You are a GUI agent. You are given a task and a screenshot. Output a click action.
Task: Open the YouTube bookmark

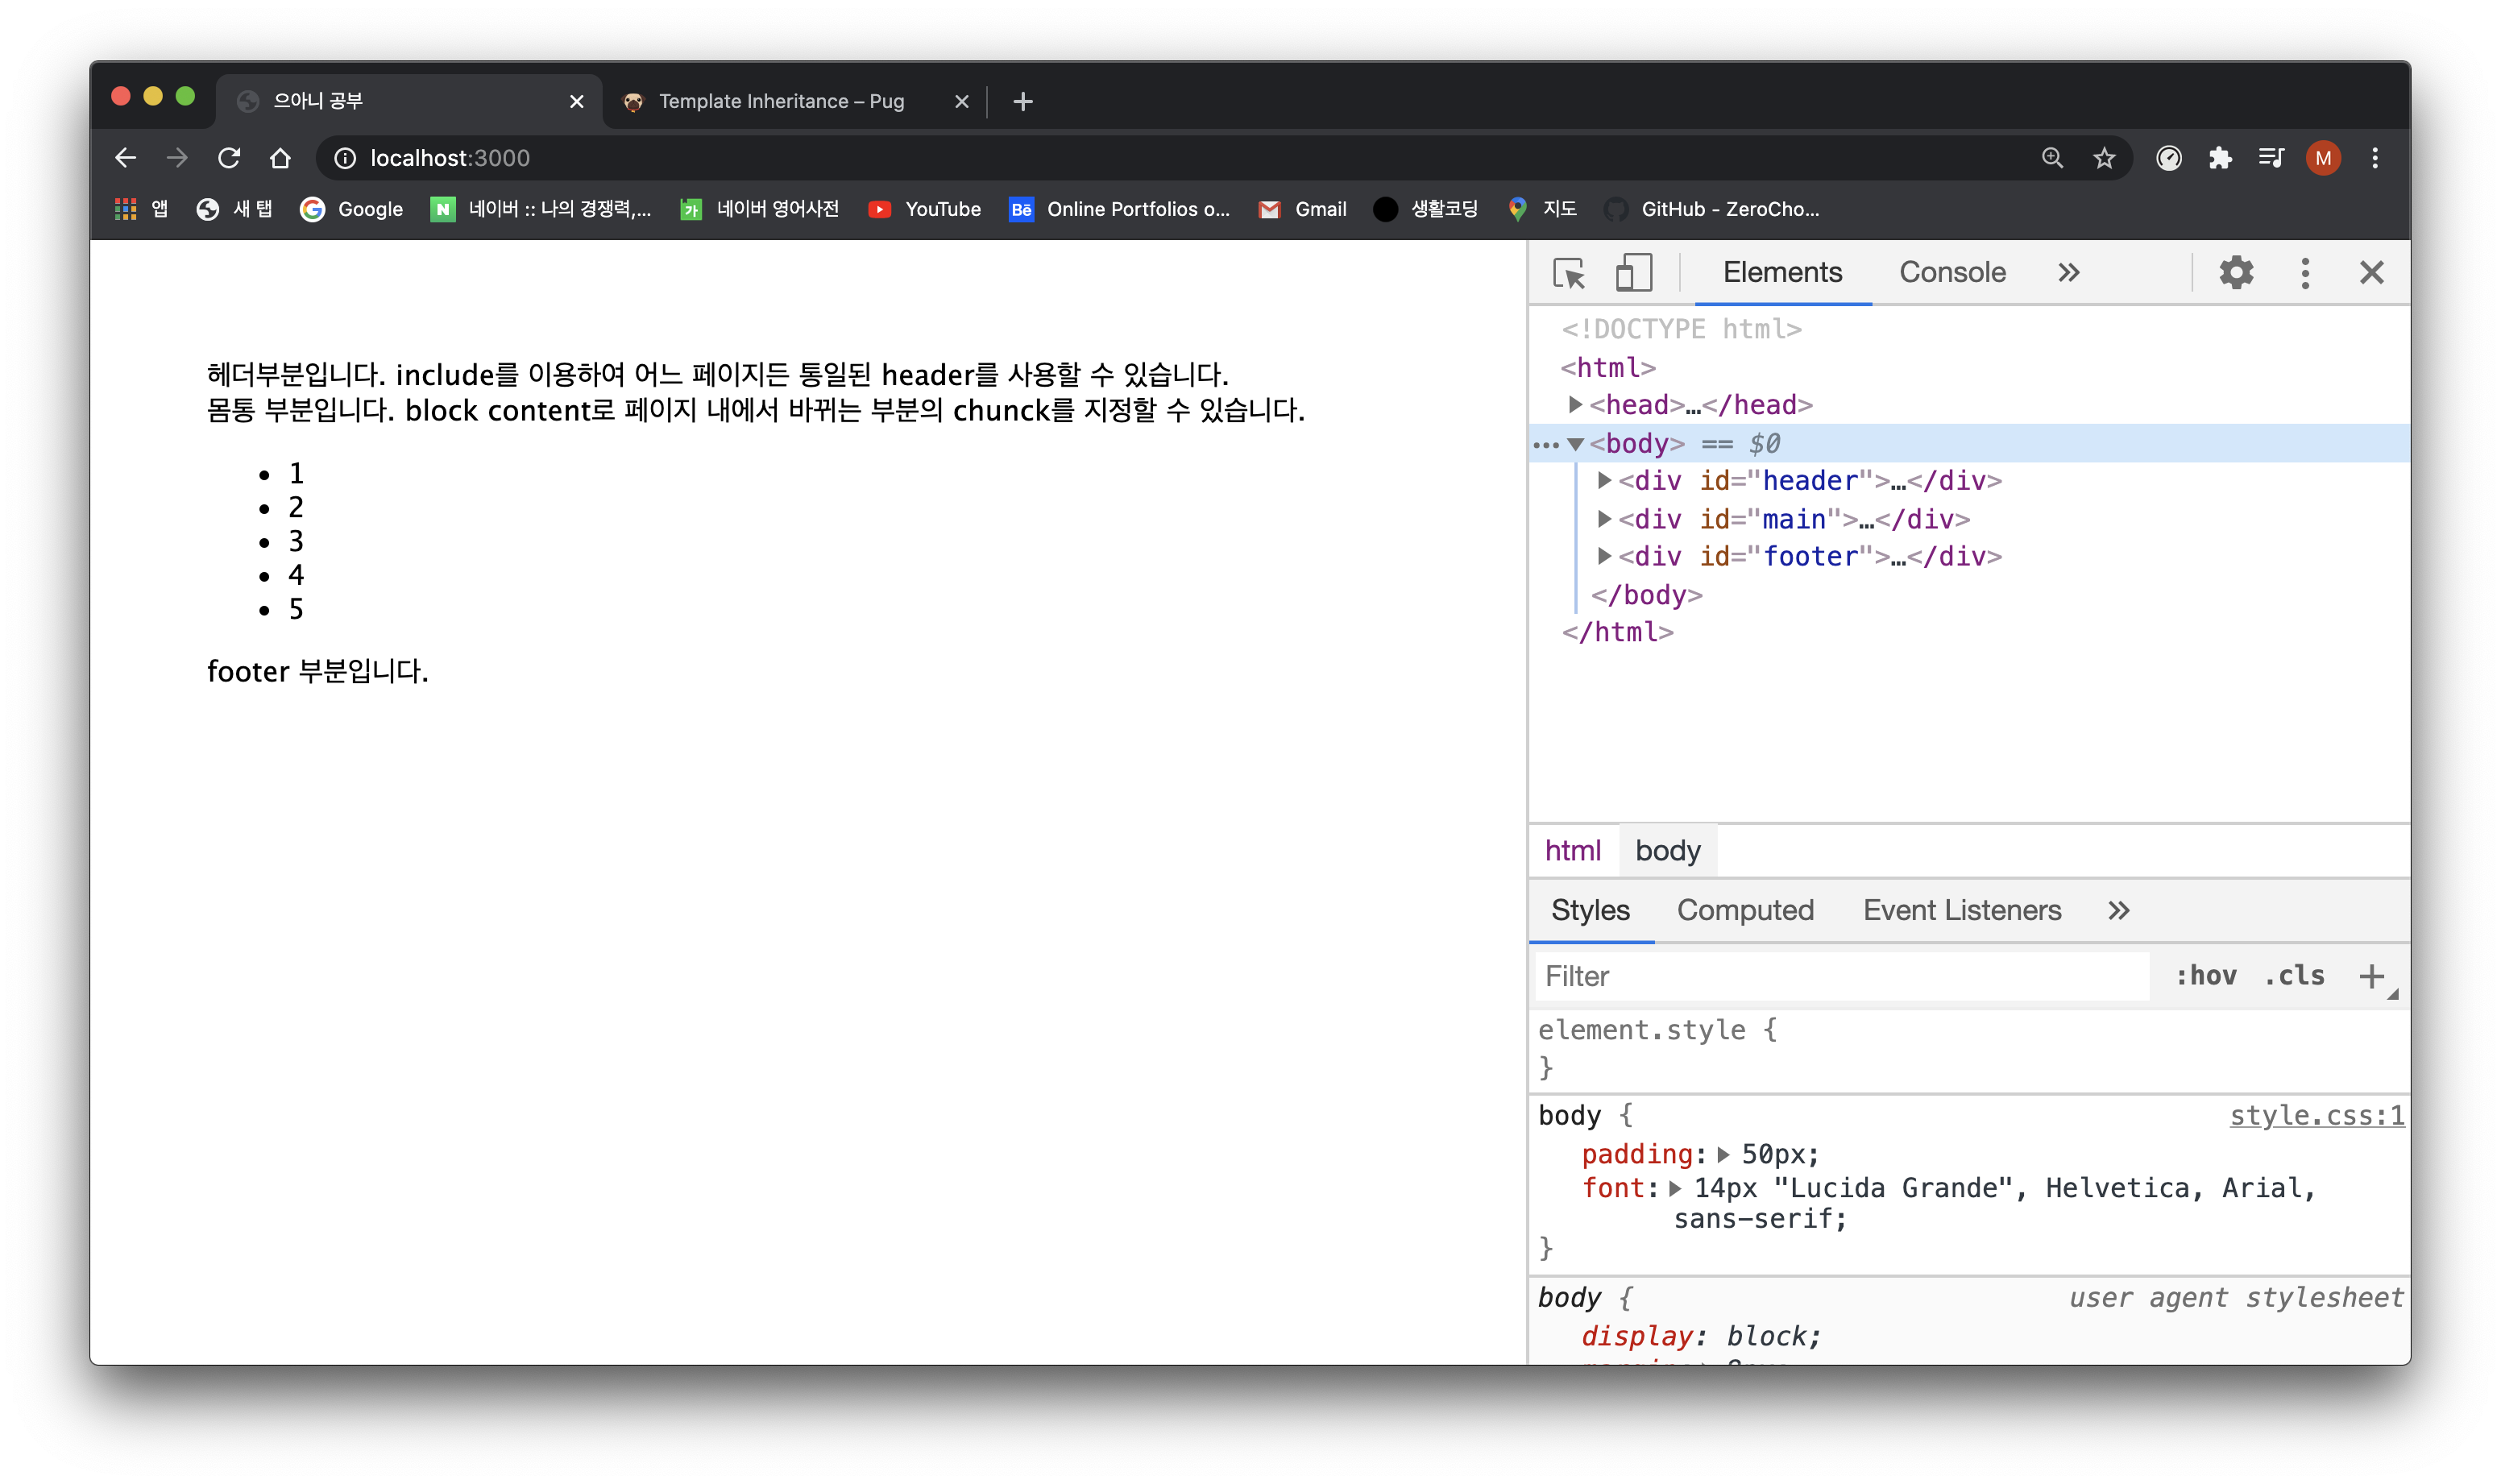click(x=925, y=209)
